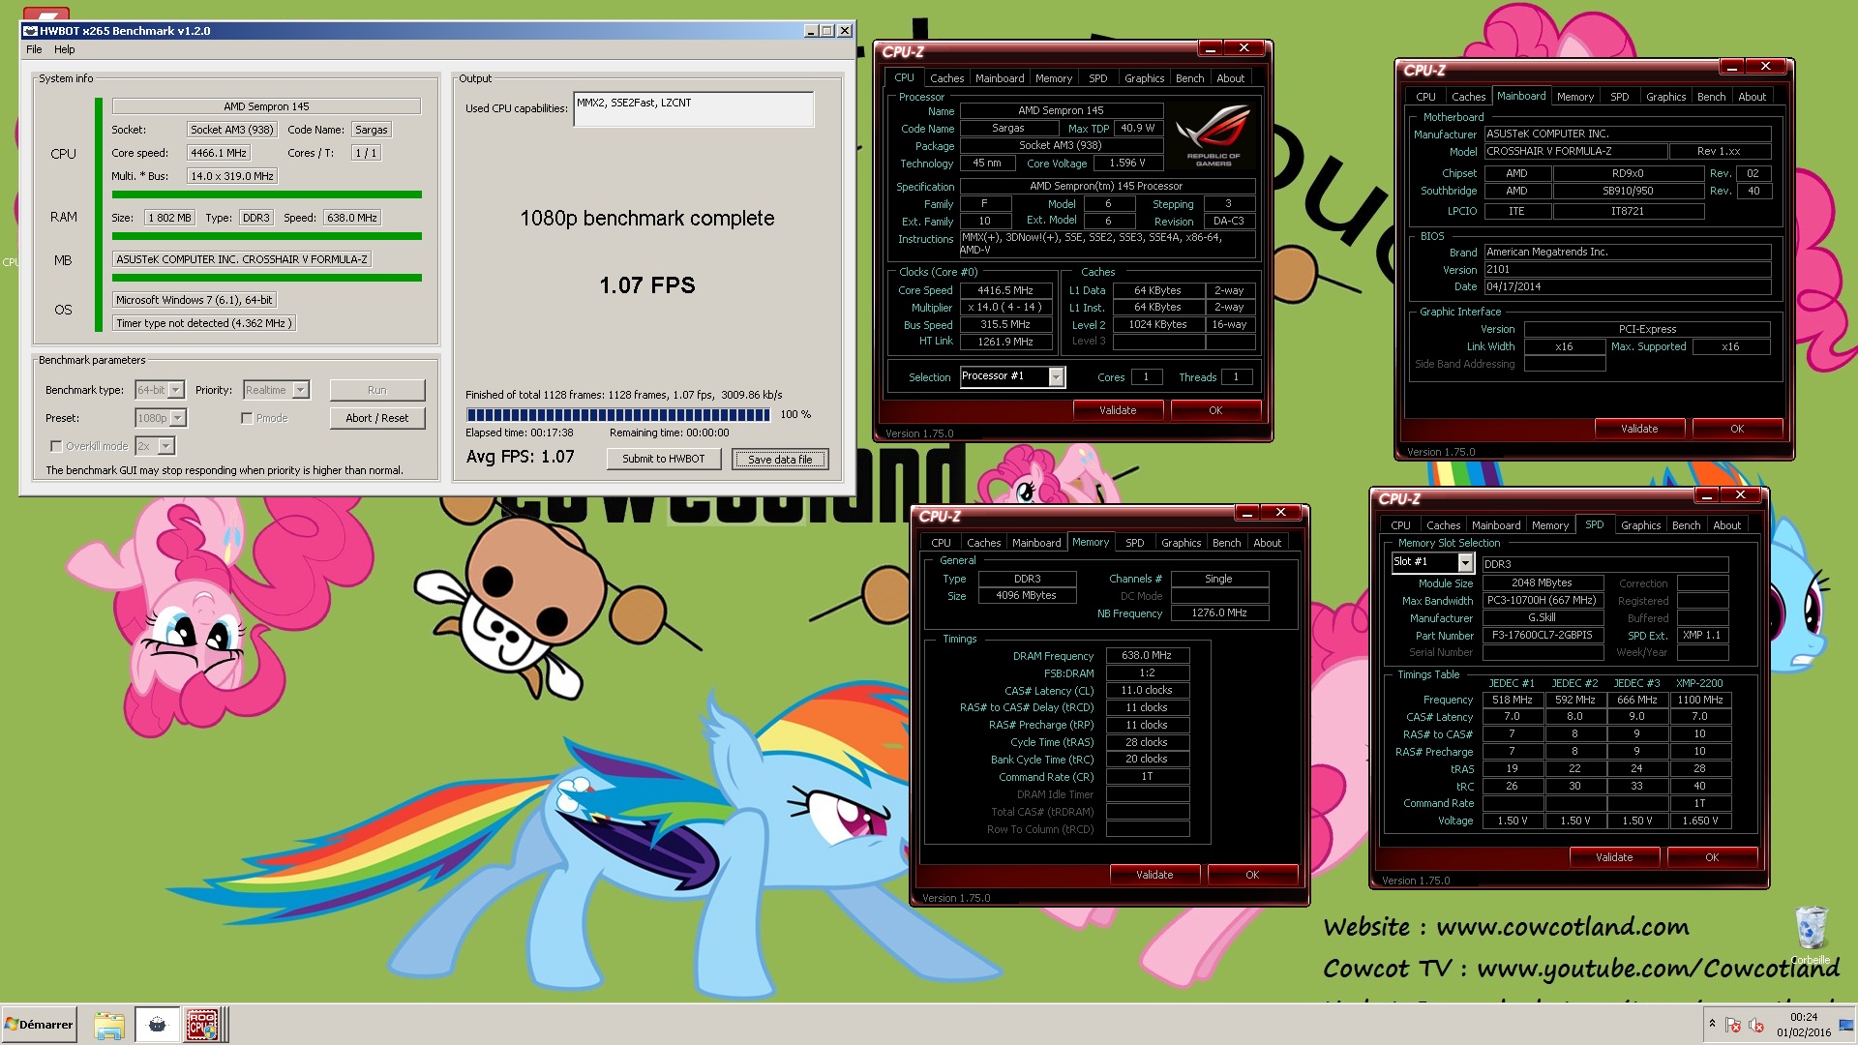This screenshot has width=1858, height=1045.
Task: Click Validate in CPU-Z Memory window
Action: (1154, 875)
